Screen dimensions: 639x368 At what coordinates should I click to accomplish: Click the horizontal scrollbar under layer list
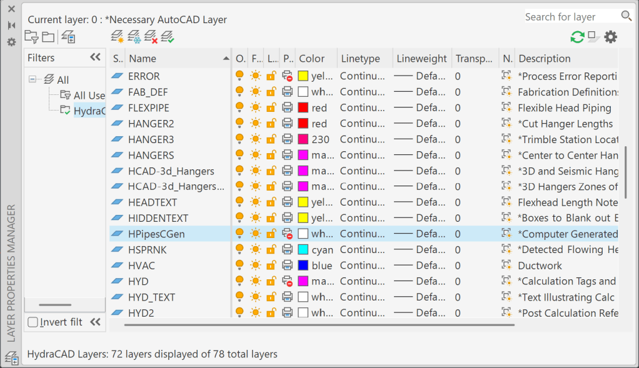click(319, 325)
